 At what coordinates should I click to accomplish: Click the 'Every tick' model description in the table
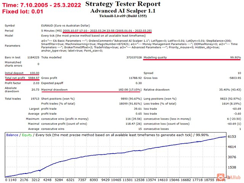93,35
